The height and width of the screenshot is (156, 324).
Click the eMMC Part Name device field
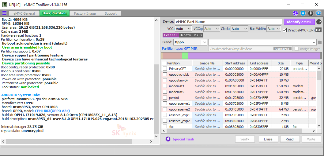tap(228, 22)
